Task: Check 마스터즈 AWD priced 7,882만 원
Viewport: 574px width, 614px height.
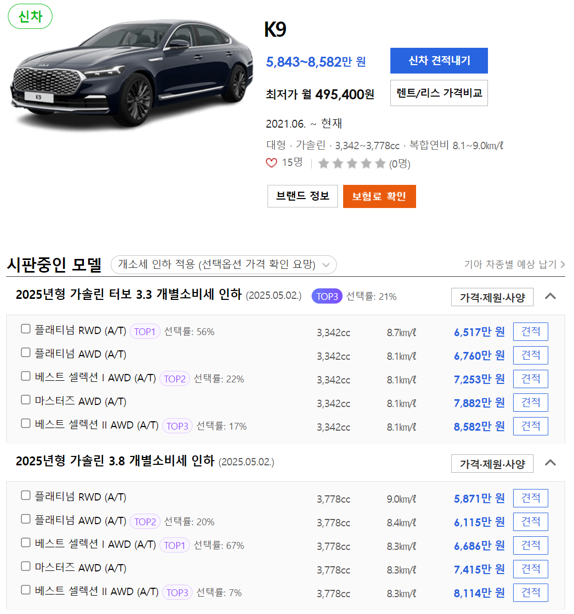Action: point(26,399)
